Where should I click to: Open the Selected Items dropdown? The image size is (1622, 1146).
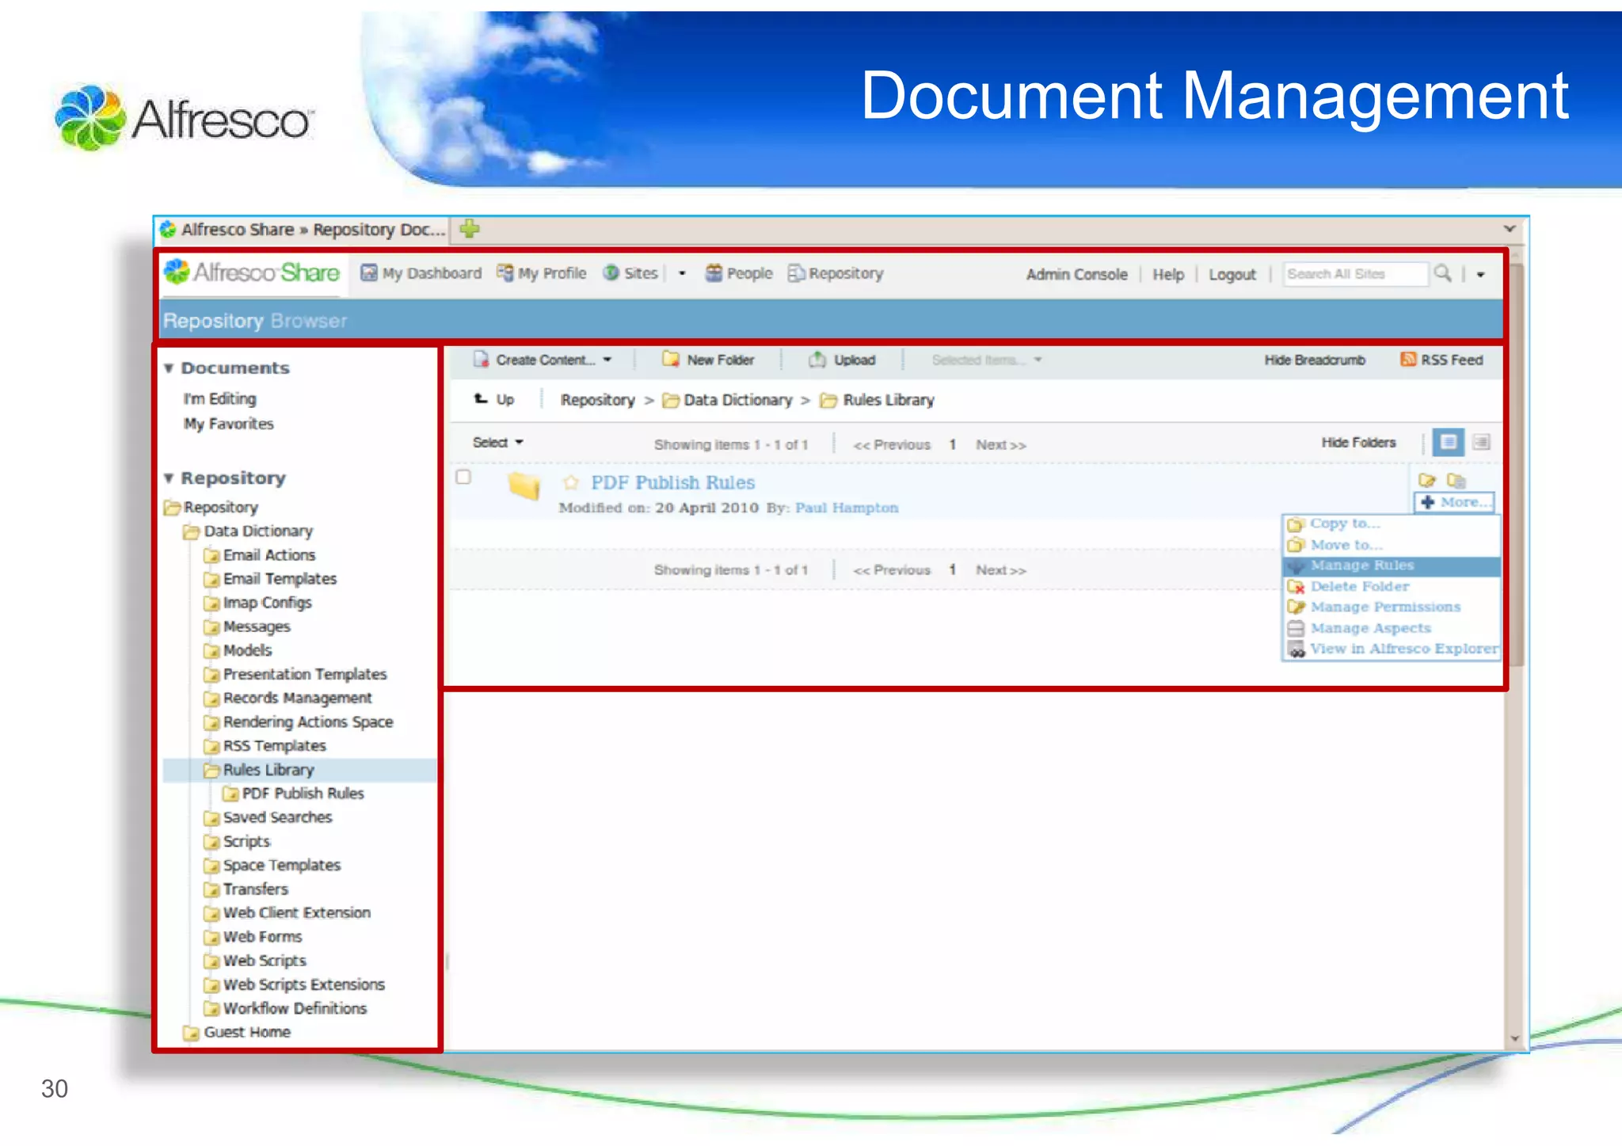986,360
